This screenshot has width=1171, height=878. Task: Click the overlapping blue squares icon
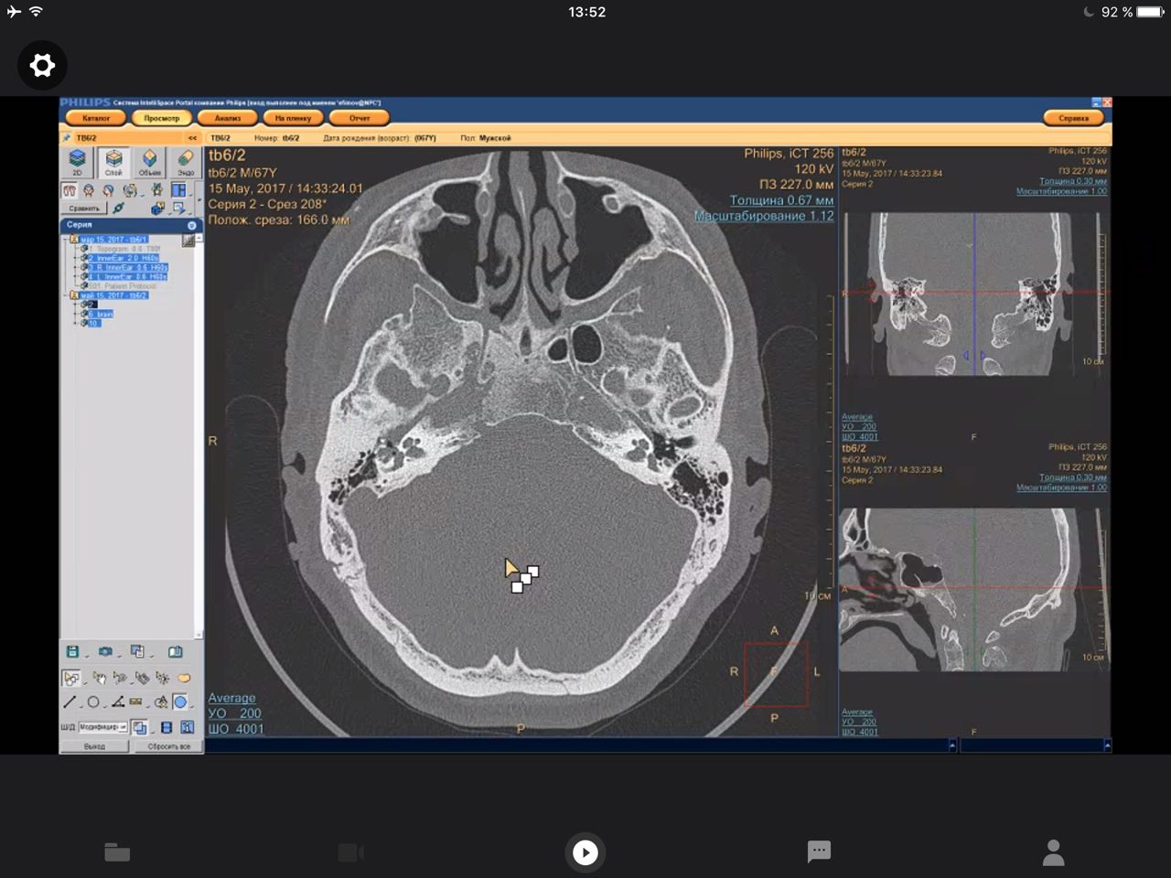tap(139, 727)
